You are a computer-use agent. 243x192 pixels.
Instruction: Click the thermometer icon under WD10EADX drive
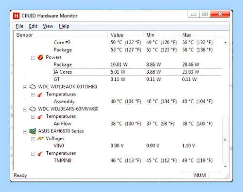(40, 95)
